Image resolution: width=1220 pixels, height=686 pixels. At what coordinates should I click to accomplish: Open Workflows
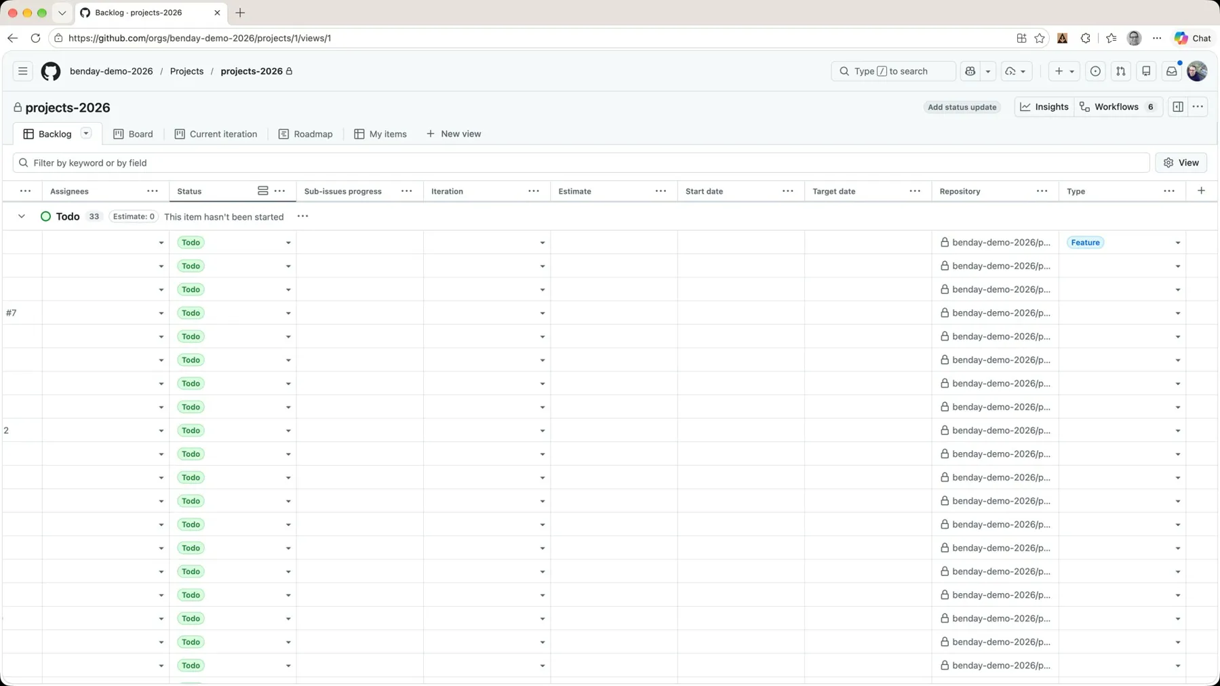[1118, 107]
